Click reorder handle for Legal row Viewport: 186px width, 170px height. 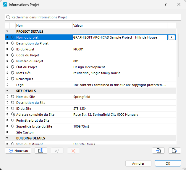click(x=7, y=85)
